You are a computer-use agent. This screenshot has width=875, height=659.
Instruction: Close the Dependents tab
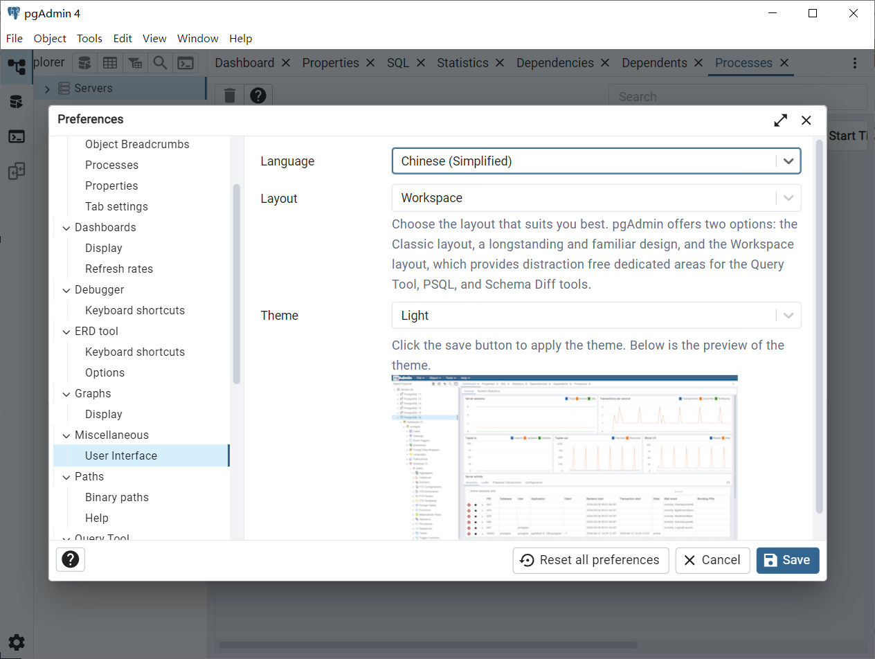tap(698, 63)
